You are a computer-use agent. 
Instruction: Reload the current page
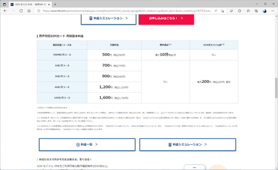pos(21,11)
